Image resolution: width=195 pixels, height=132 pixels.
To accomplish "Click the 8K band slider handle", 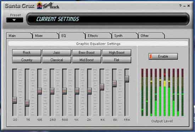I will [115, 84].
